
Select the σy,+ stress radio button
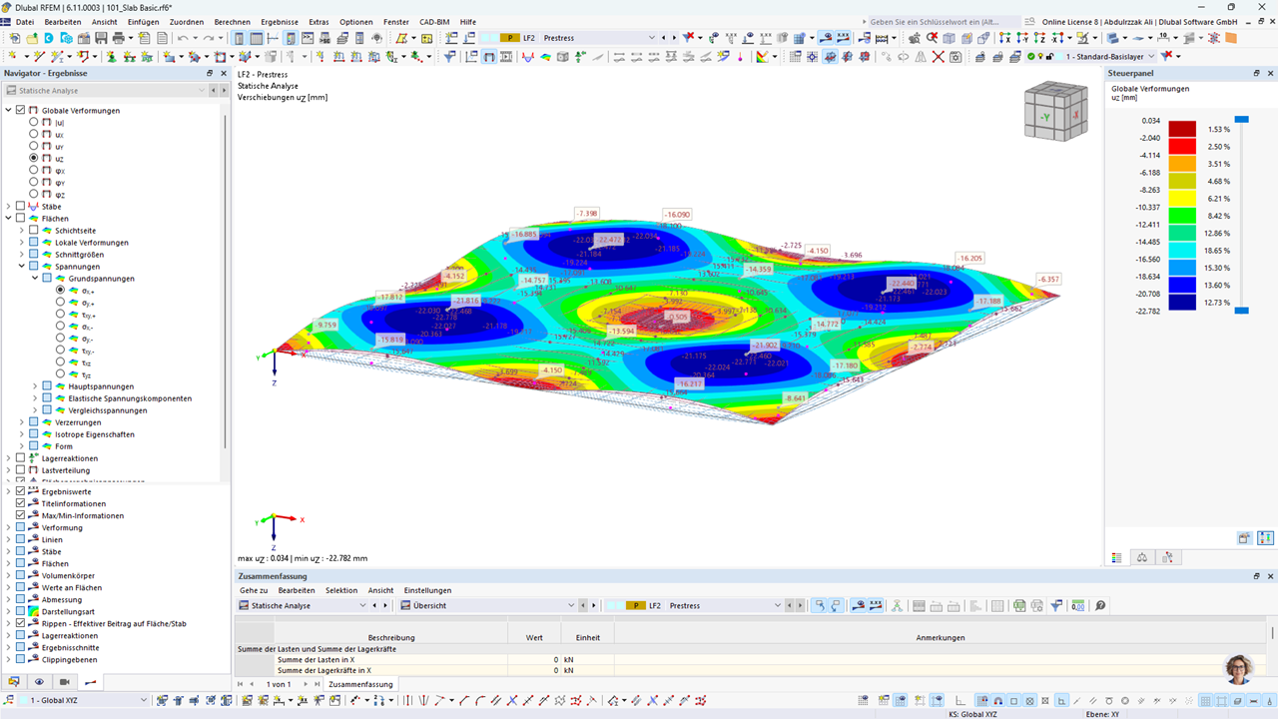[x=60, y=302]
